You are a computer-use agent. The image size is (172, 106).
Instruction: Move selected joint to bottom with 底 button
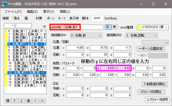[x=28, y=101]
